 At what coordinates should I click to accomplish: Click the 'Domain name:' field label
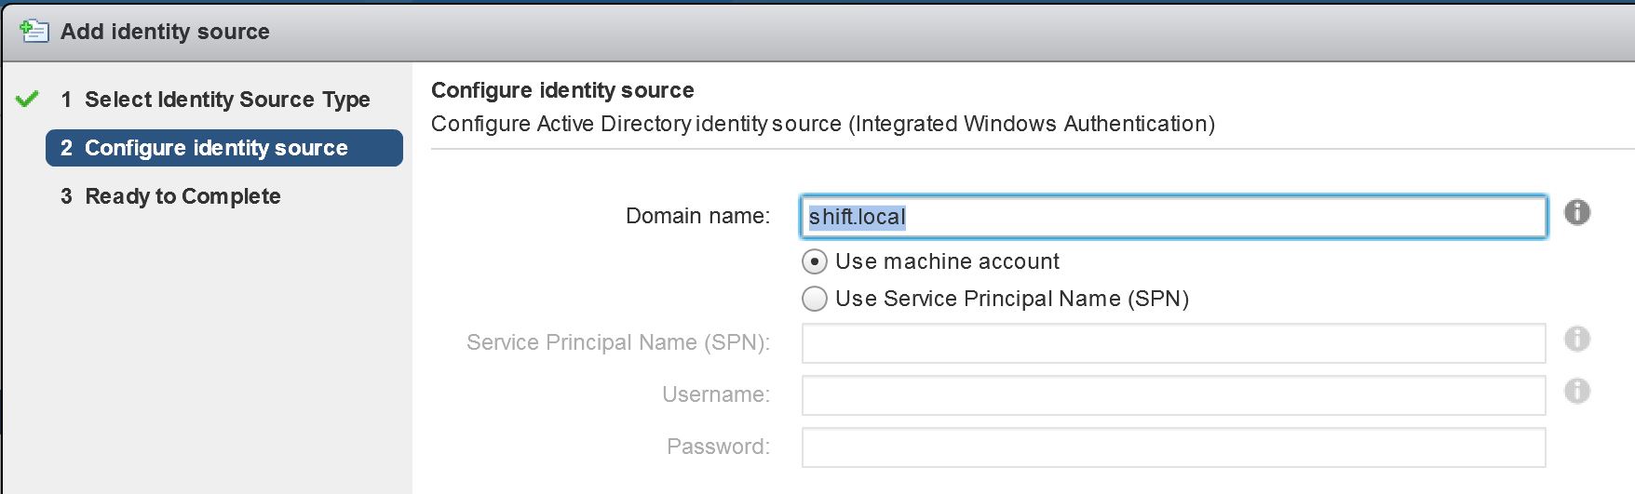point(697,216)
